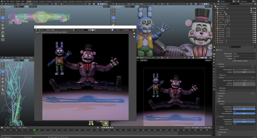Activate the Move tool in bottom-left viewport toolbar
Image resolution: width=257 pixels, height=138 pixels.
(x=3, y=71)
